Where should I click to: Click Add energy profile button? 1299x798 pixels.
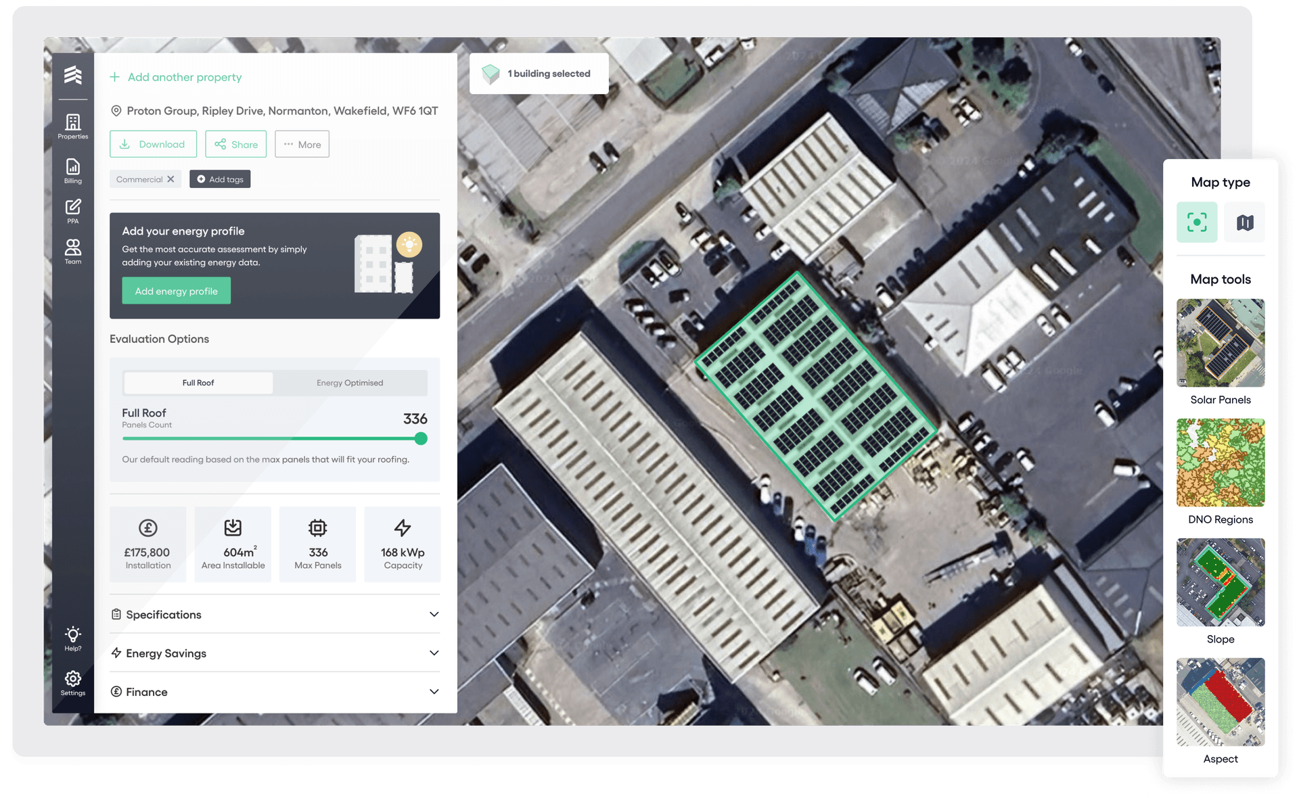click(176, 291)
